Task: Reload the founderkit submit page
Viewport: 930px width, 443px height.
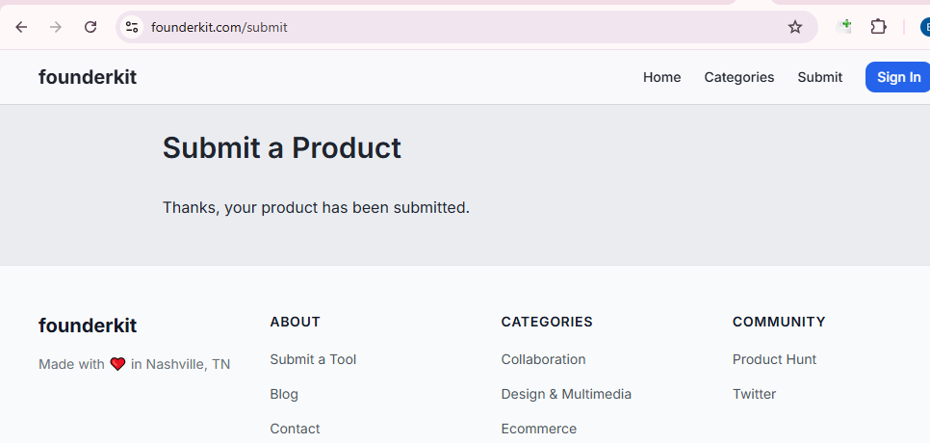Action: click(x=90, y=27)
